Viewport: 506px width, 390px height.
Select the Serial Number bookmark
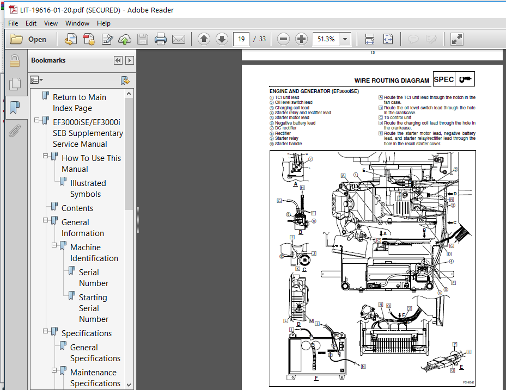(94, 278)
